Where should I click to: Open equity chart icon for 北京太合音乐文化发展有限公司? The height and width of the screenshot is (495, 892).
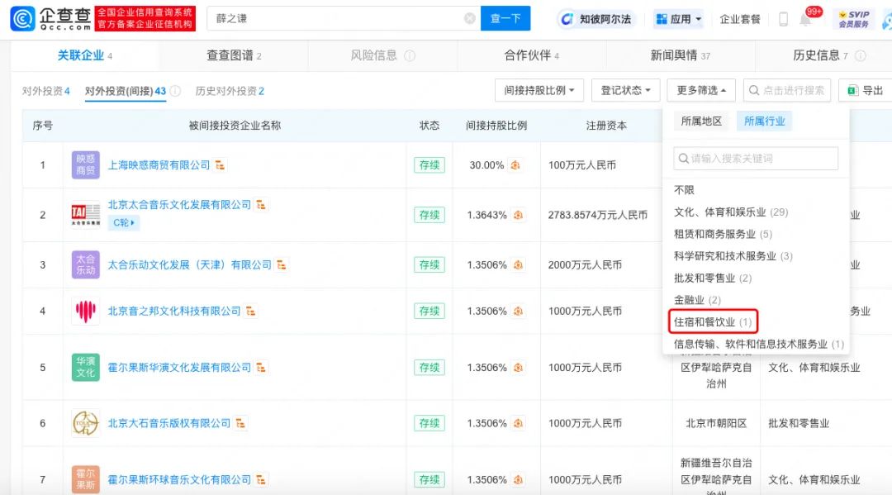[260, 204]
